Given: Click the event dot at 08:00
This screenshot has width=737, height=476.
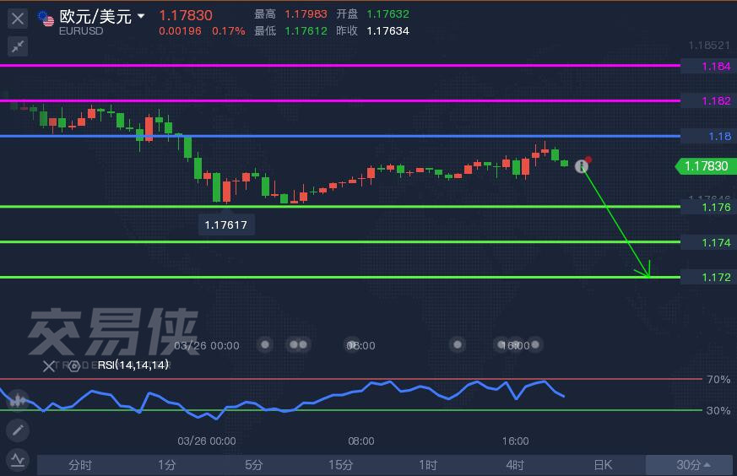Looking at the screenshot, I should [x=352, y=345].
